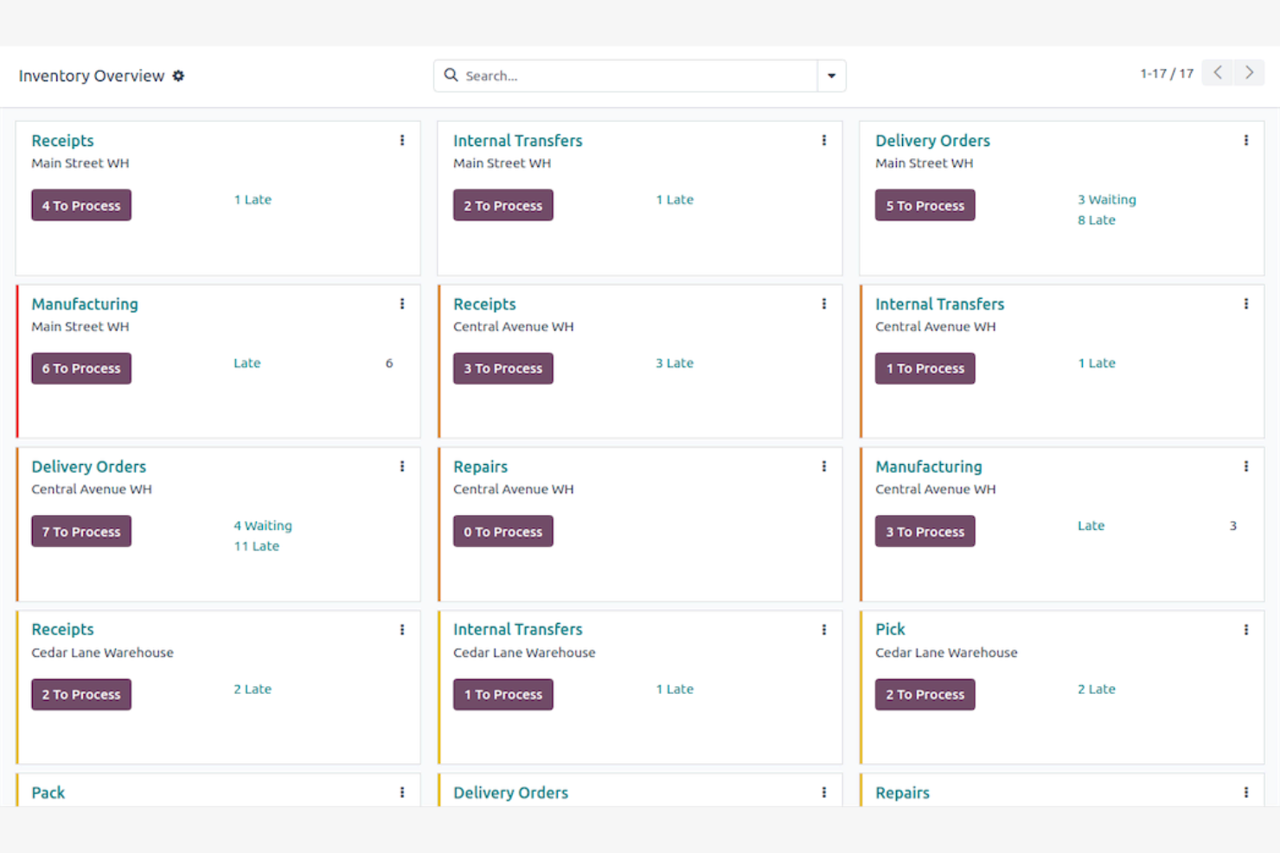Click the 11 Late link
1280x853 pixels.
click(x=256, y=546)
